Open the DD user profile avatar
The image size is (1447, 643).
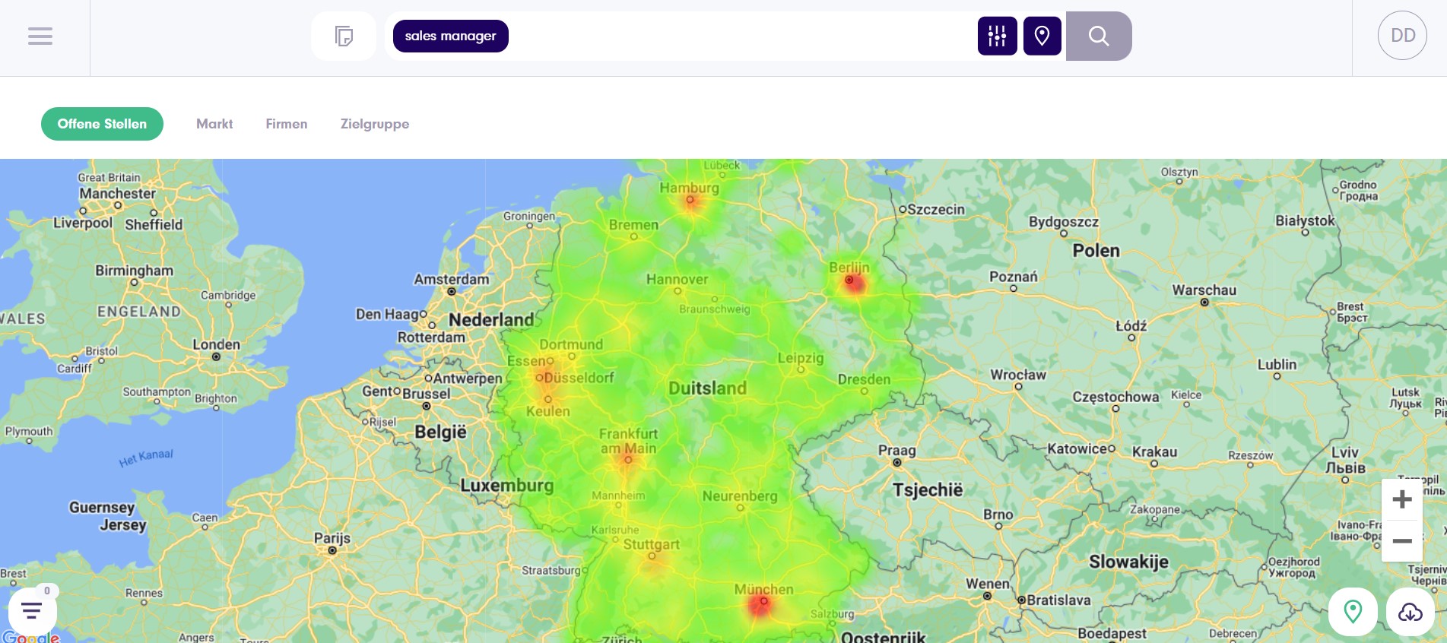(x=1402, y=36)
